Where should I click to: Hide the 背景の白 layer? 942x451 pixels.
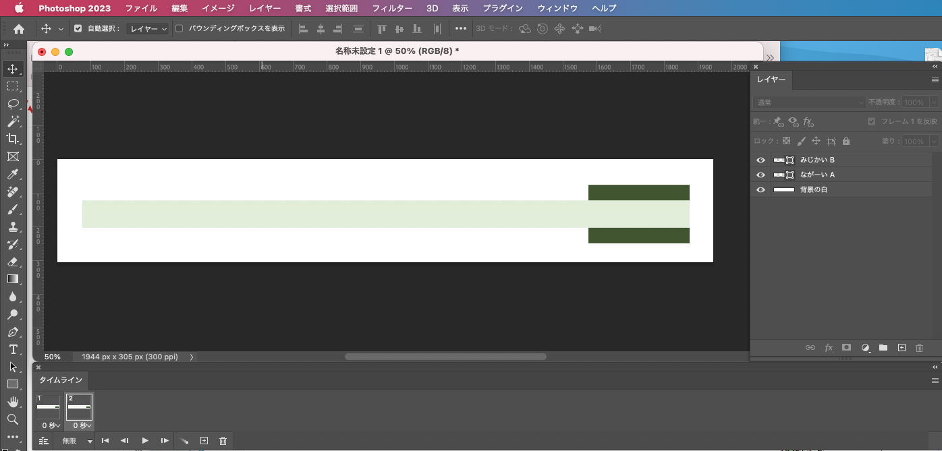760,189
